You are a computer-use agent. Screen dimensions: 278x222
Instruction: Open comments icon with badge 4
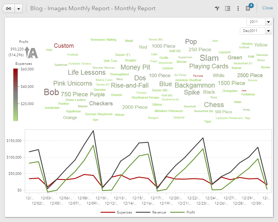click(x=248, y=8)
